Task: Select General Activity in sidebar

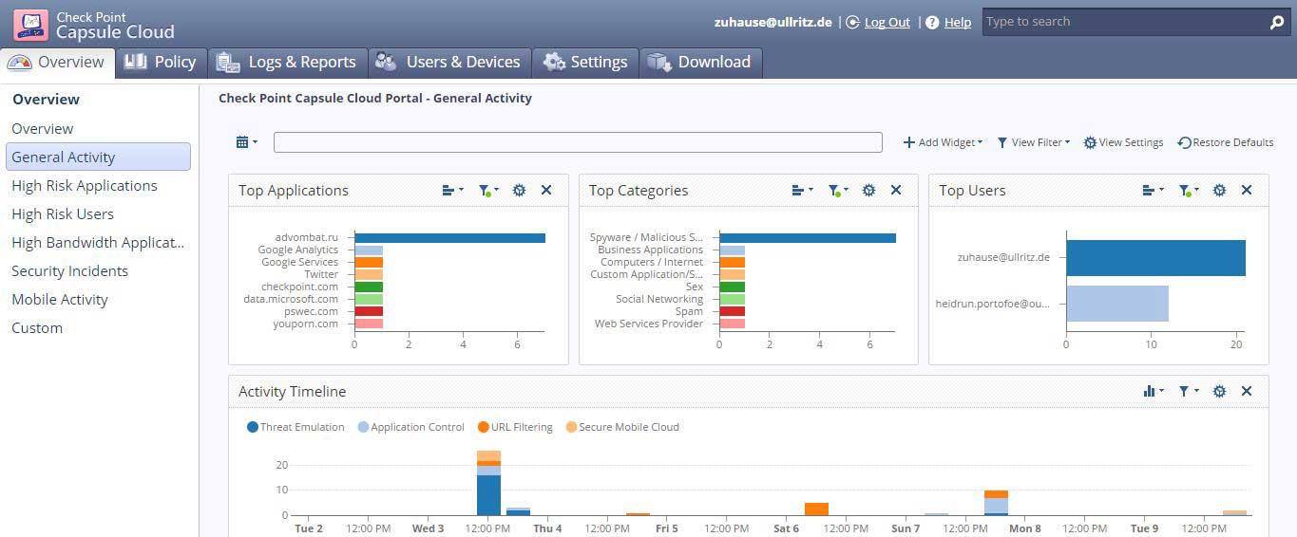Action: (x=98, y=157)
